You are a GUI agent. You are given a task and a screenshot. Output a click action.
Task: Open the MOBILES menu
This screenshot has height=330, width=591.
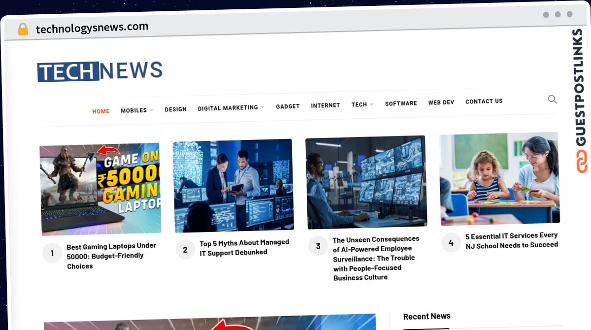point(134,110)
